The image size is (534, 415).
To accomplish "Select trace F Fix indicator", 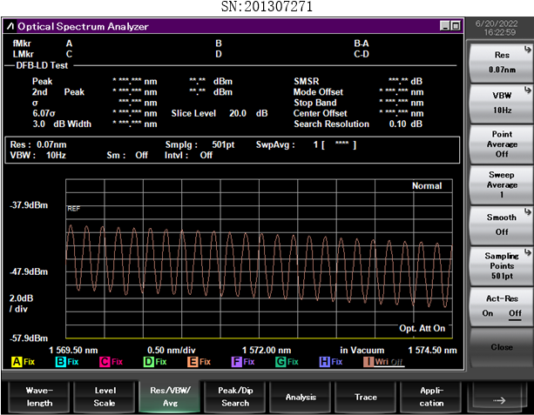I will tap(243, 361).
